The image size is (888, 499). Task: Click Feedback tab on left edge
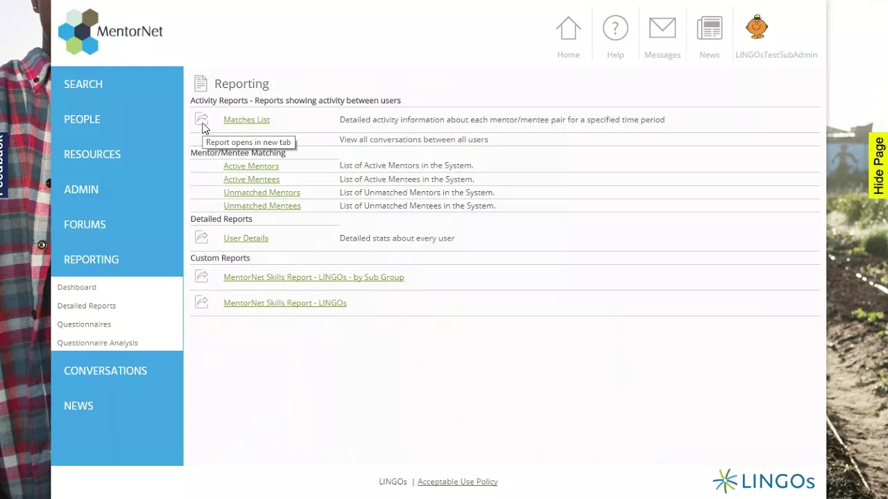point(3,165)
